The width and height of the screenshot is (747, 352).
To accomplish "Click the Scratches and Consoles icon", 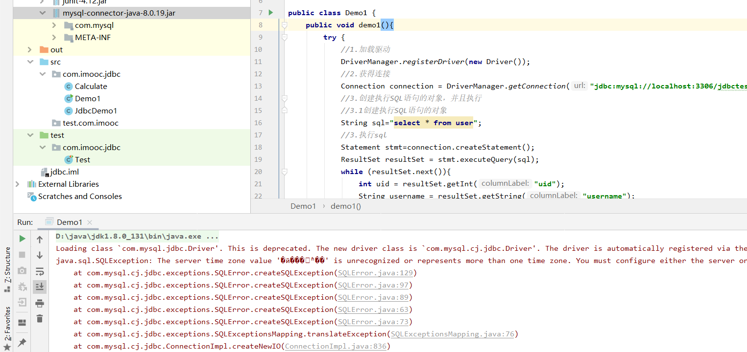I will click(x=32, y=197).
